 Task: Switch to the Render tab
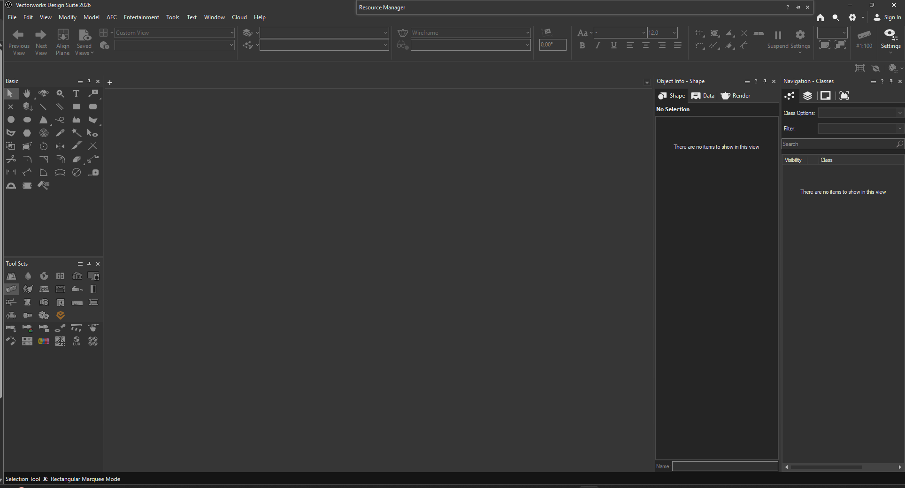736,96
